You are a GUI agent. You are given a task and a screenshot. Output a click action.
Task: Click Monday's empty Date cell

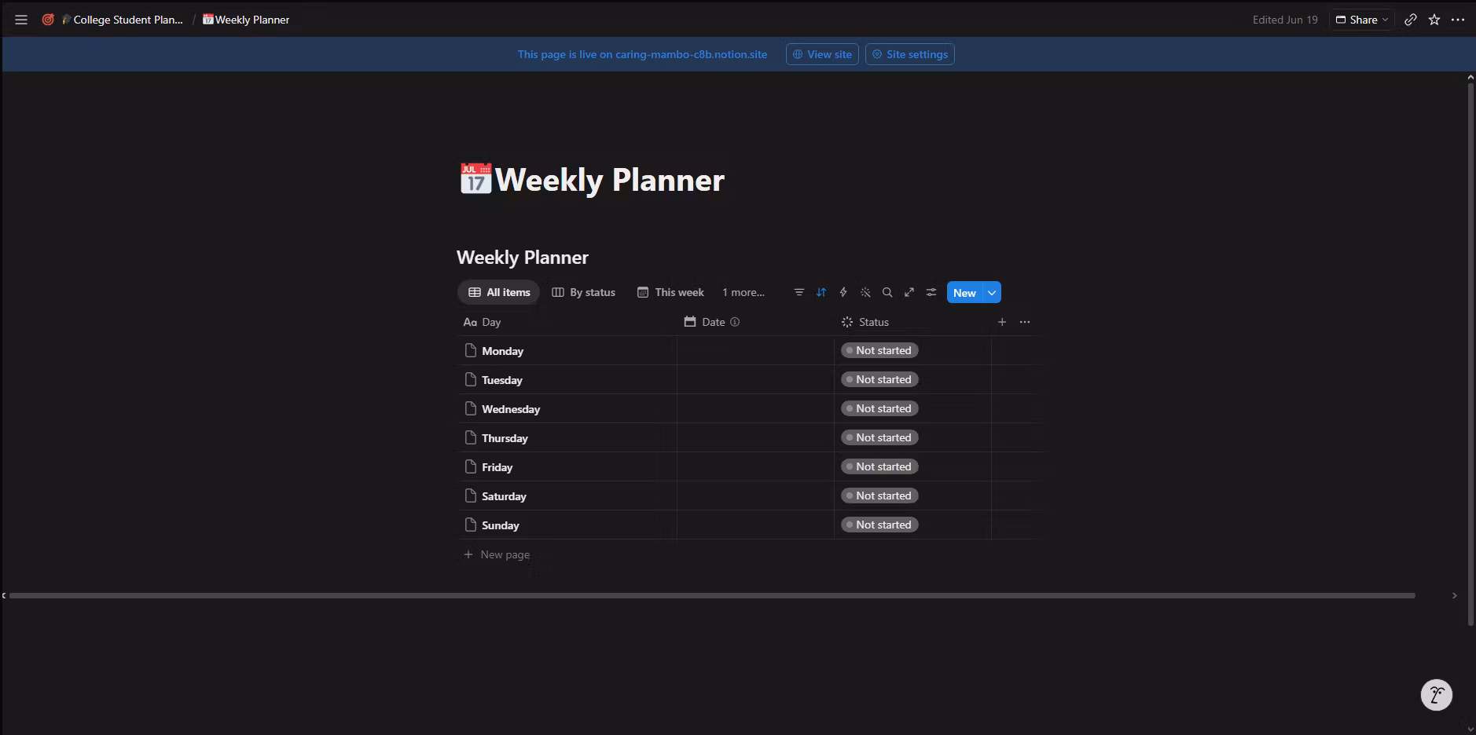click(755, 351)
